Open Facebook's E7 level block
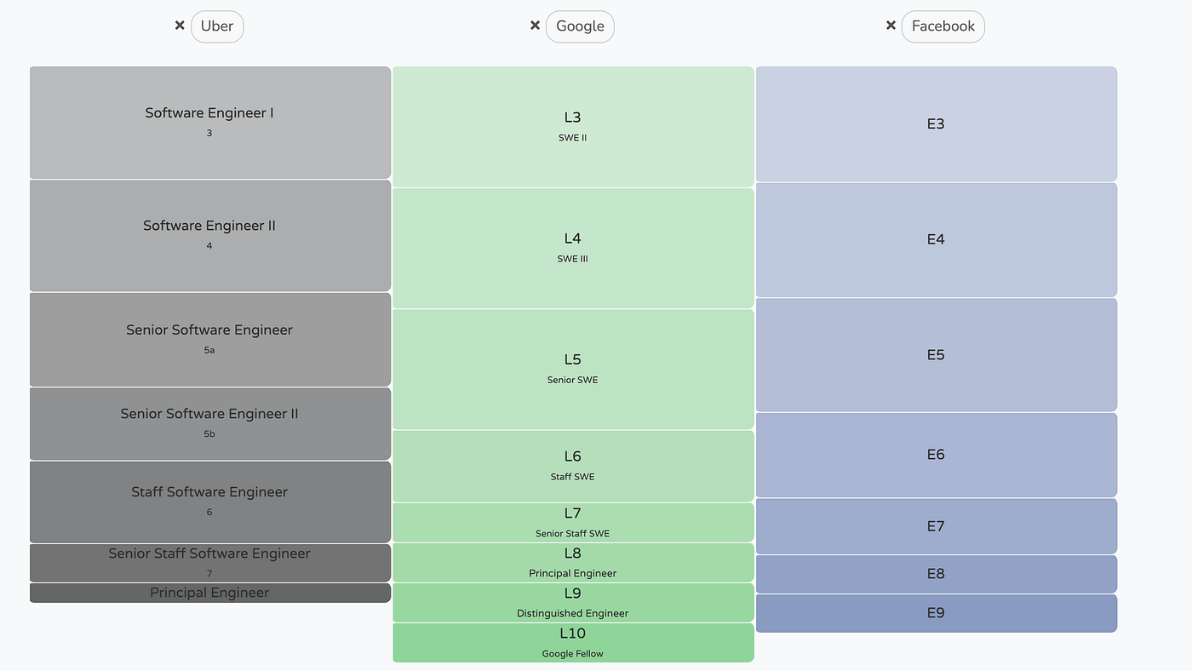This screenshot has height=671, width=1192. tap(936, 526)
